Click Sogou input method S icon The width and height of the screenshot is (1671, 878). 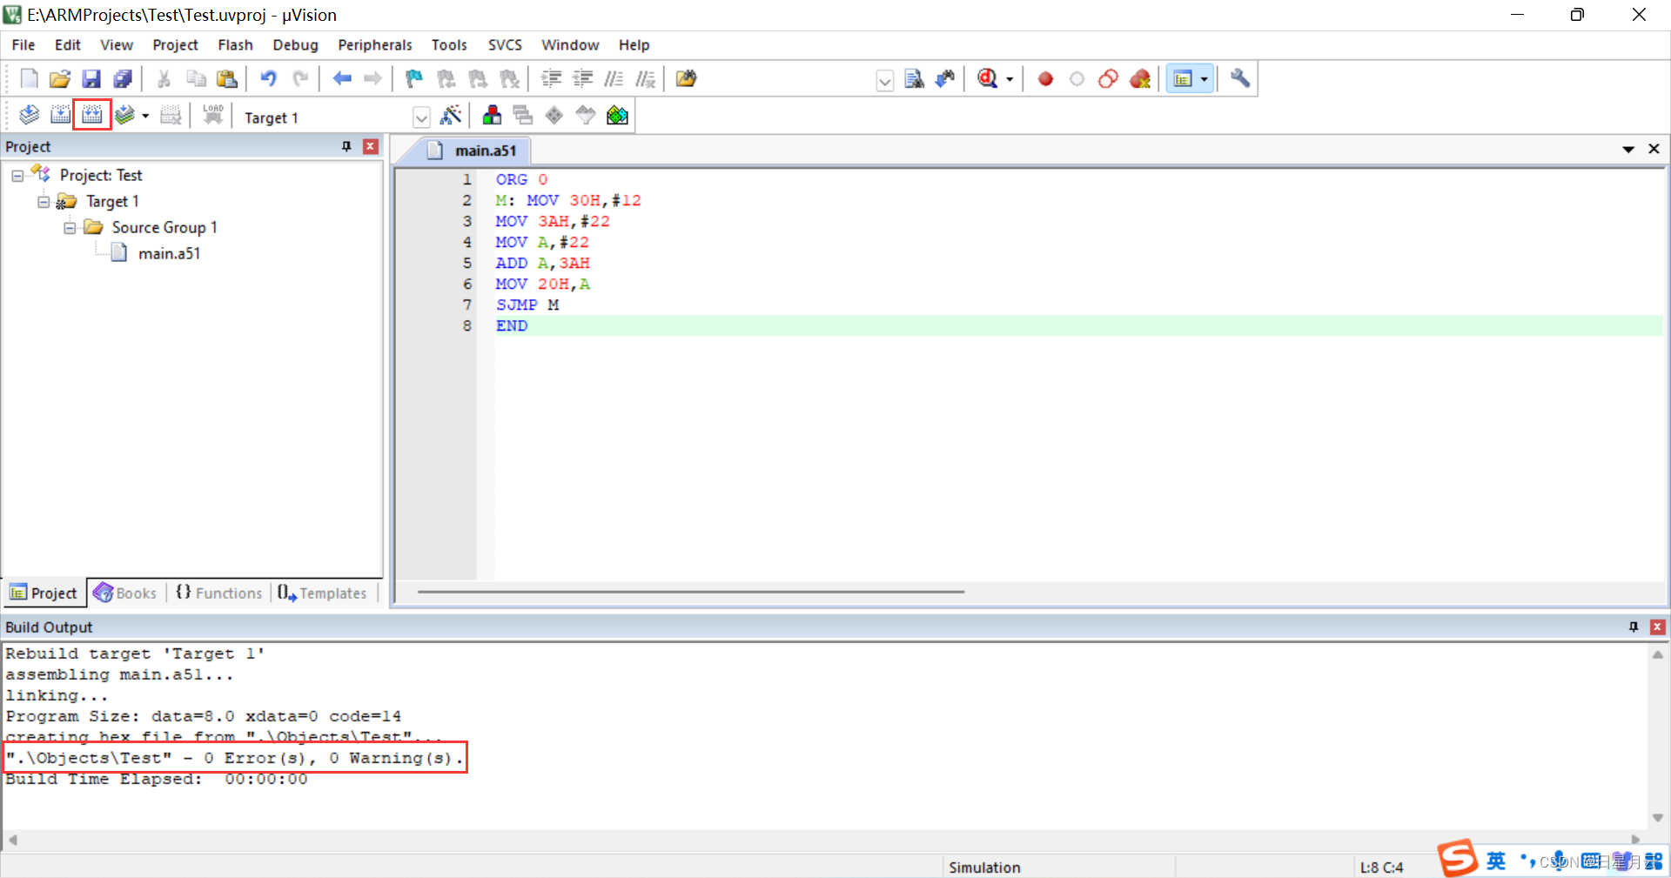tap(1458, 860)
